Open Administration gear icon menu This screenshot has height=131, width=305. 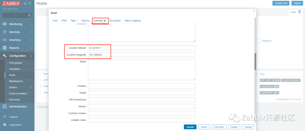point(5,106)
